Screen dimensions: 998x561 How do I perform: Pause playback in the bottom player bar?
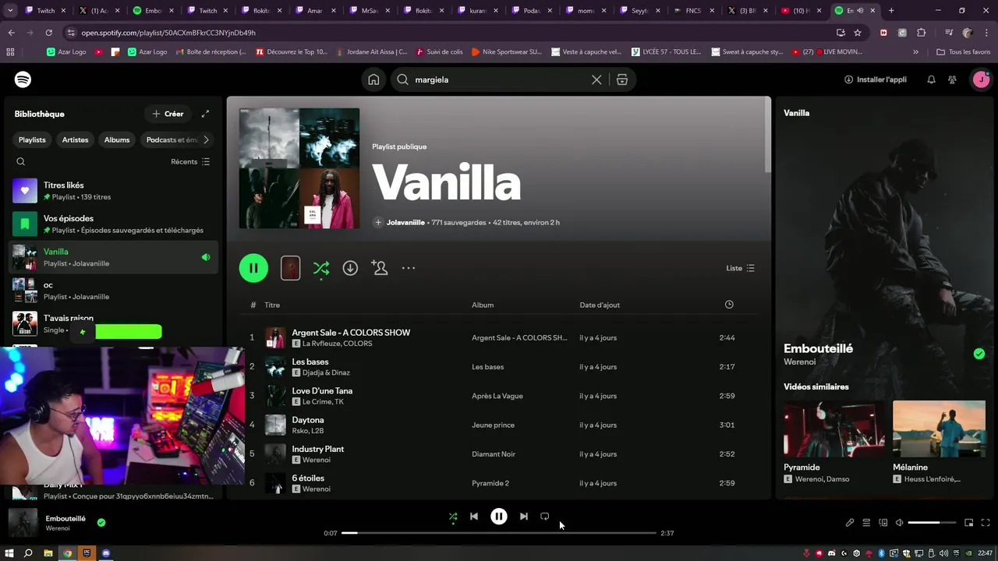tap(499, 516)
